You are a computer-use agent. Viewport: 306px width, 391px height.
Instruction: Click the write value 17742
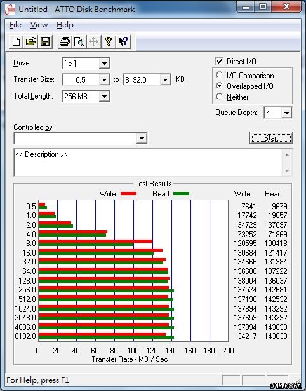click(x=247, y=215)
